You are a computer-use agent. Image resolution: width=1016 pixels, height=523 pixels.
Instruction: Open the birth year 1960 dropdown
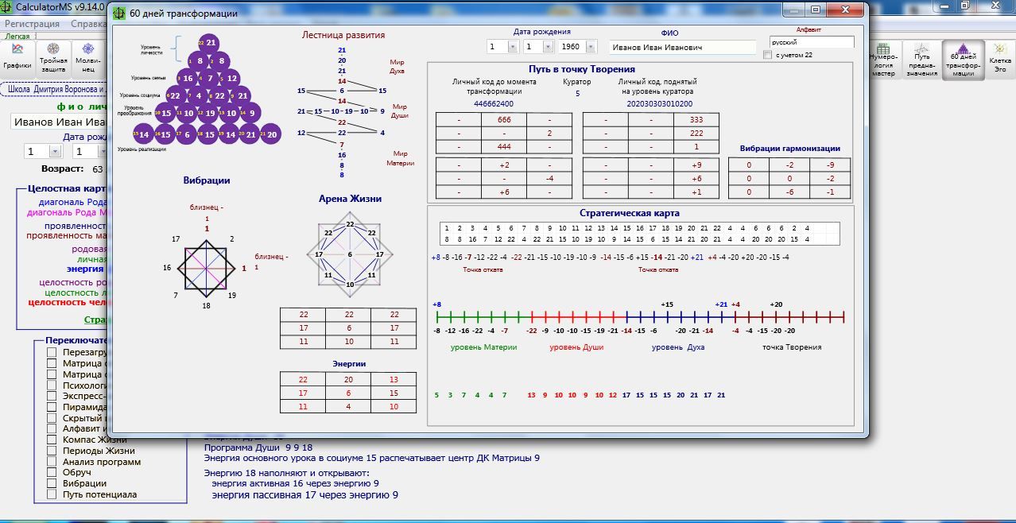pos(591,47)
